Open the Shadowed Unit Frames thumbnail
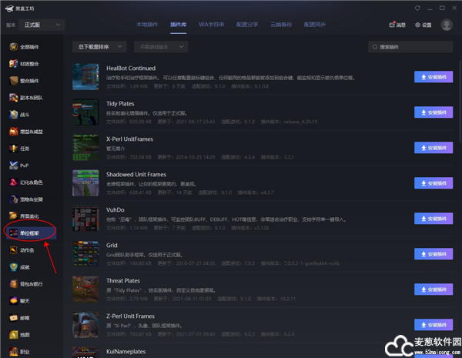This screenshot has height=358, width=462. (x=85, y=183)
